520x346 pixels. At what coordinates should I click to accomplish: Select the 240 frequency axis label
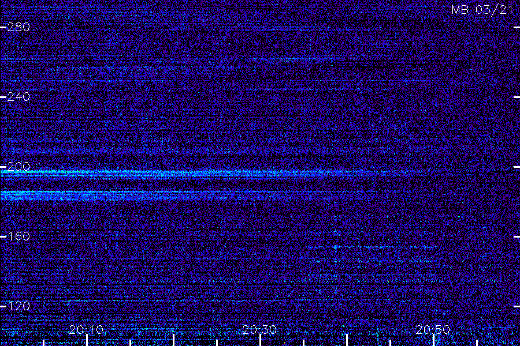[18, 97]
